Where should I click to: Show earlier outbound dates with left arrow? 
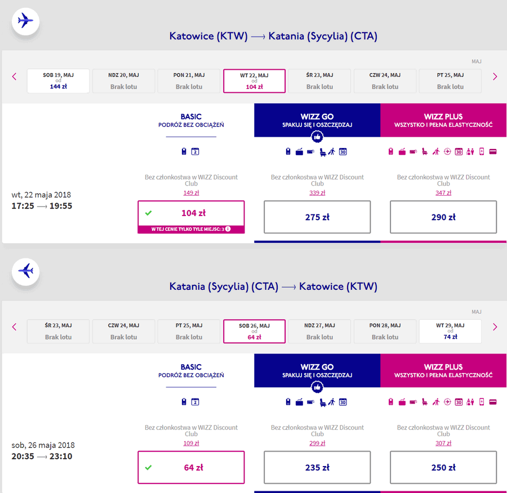tap(14, 77)
